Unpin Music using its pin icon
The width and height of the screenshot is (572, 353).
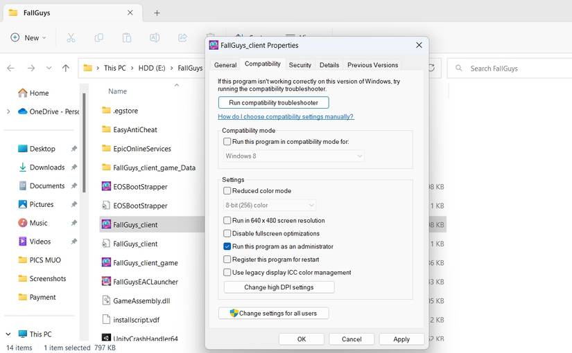(74, 223)
